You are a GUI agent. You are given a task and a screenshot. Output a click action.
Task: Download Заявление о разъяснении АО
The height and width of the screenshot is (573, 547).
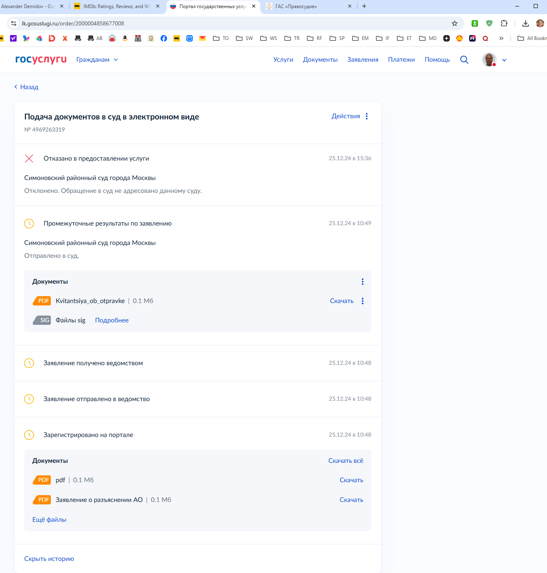(x=351, y=500)
